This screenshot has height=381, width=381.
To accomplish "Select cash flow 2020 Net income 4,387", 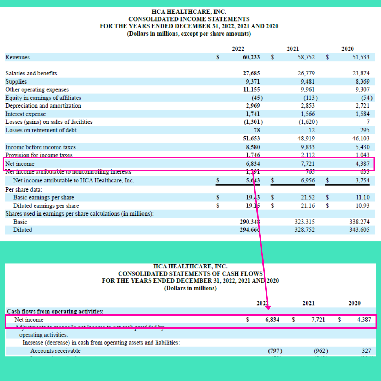I will coord(364,320).
